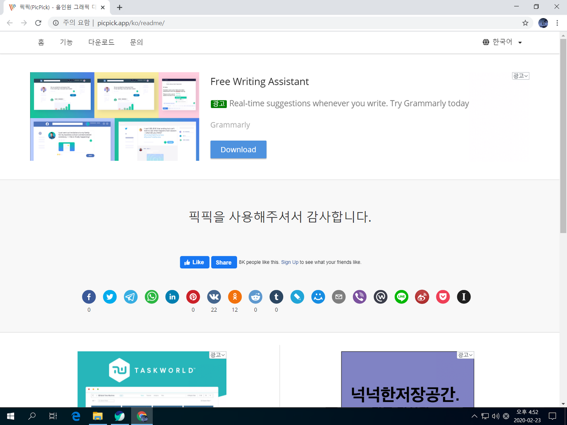Open the 넉넉한저장공간 purple ad
This screenshot has height=425, width=567.
click(x=408, y=379)
